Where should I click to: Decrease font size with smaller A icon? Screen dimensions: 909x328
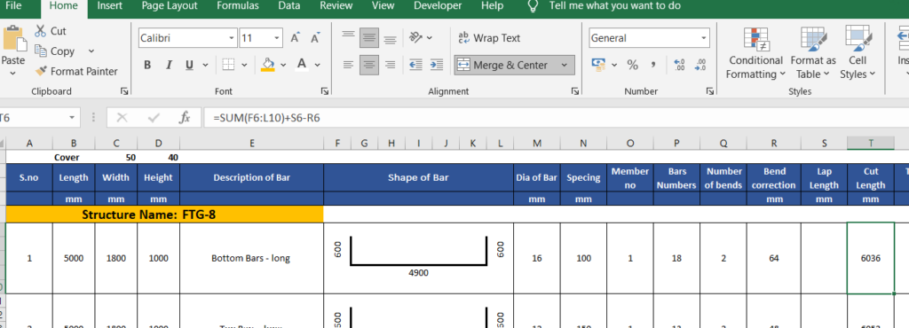click(315, 38)
